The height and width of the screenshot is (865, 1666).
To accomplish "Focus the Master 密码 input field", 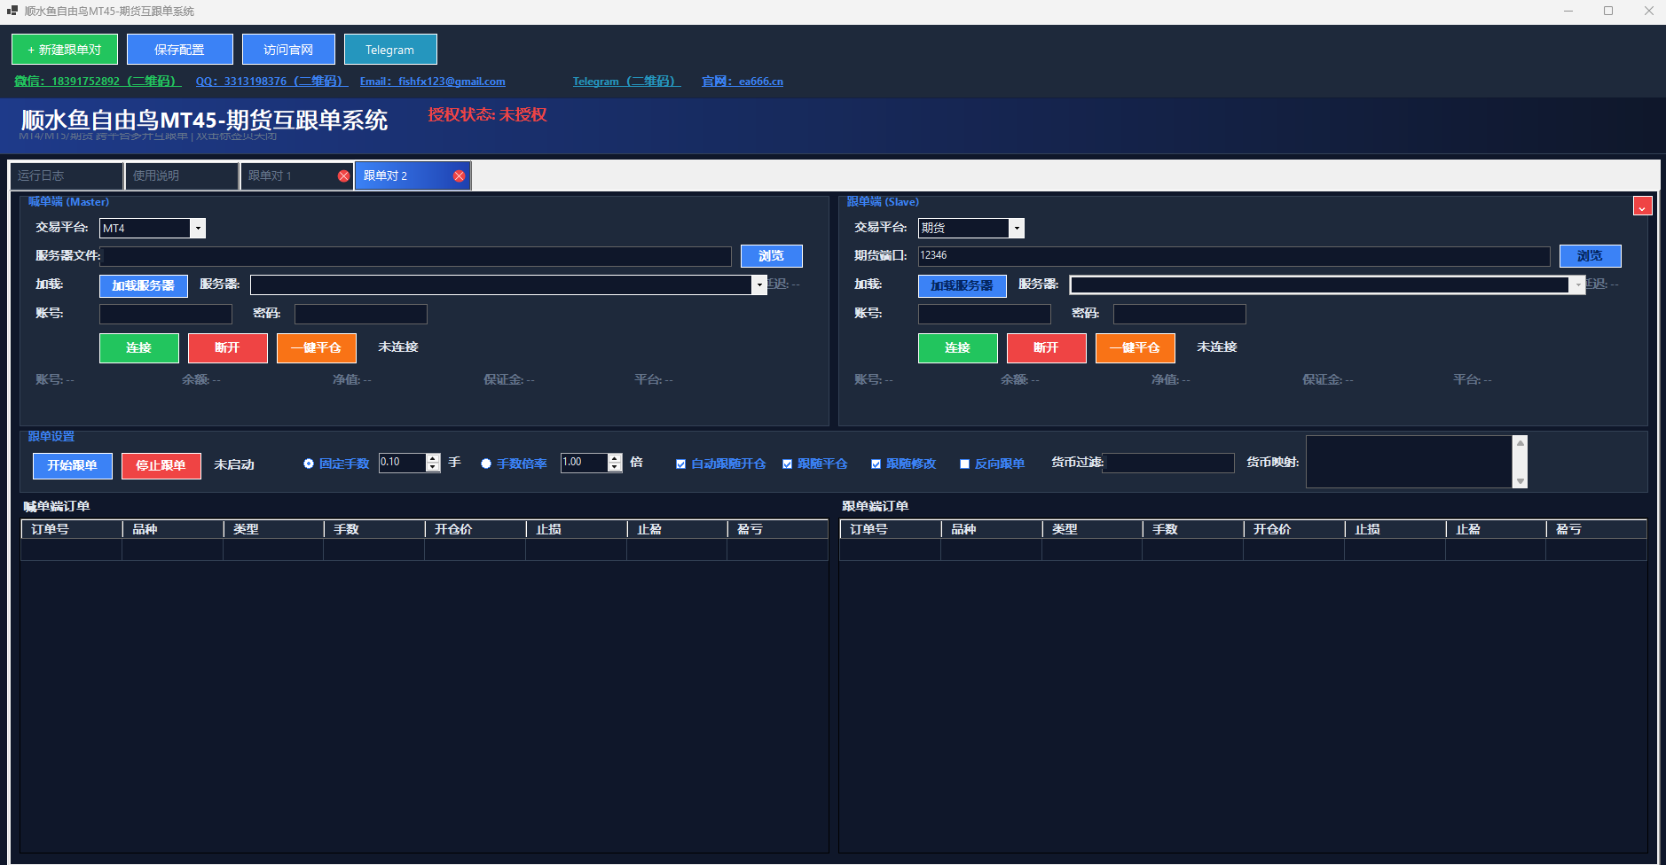I will click(x=361, y=314).
